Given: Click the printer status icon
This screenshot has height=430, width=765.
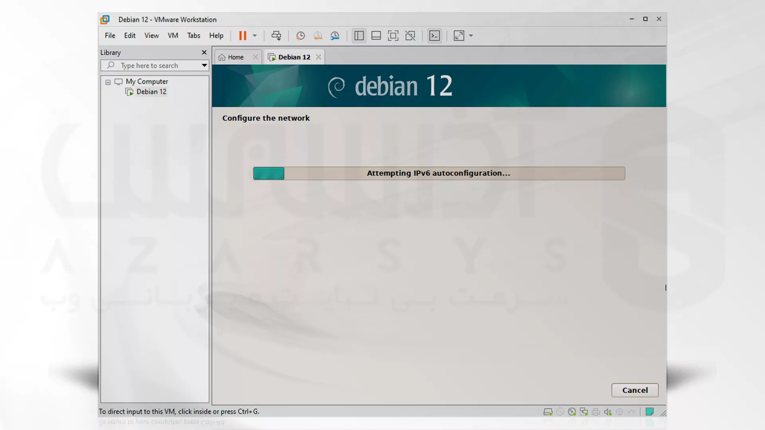Looking at the screenshot, I should point(596,412).
